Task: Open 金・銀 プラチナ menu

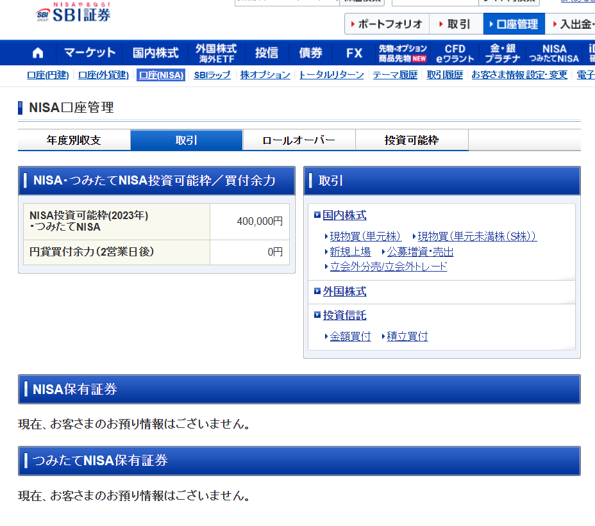Action: 503,53
